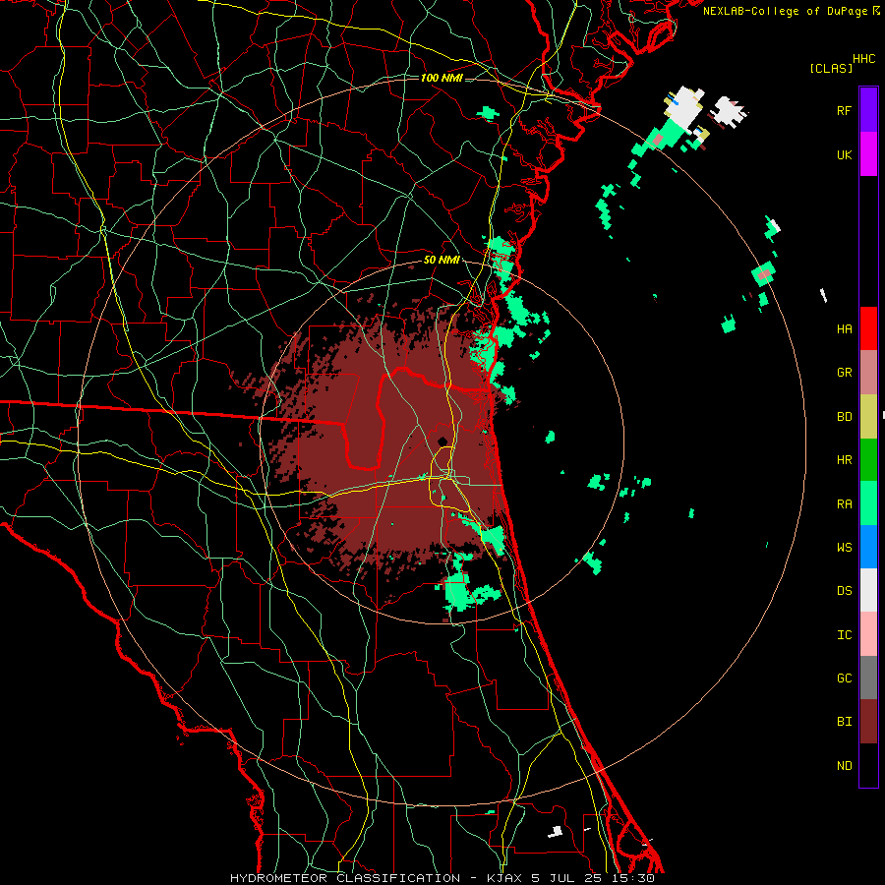Screen dimensions: 885x885
Task: Click the 'GC' legend label
Action: [x=845, y=678]
